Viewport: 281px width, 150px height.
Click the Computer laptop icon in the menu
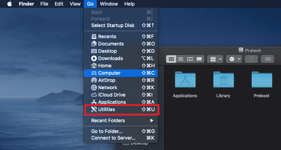click(94, 73)
